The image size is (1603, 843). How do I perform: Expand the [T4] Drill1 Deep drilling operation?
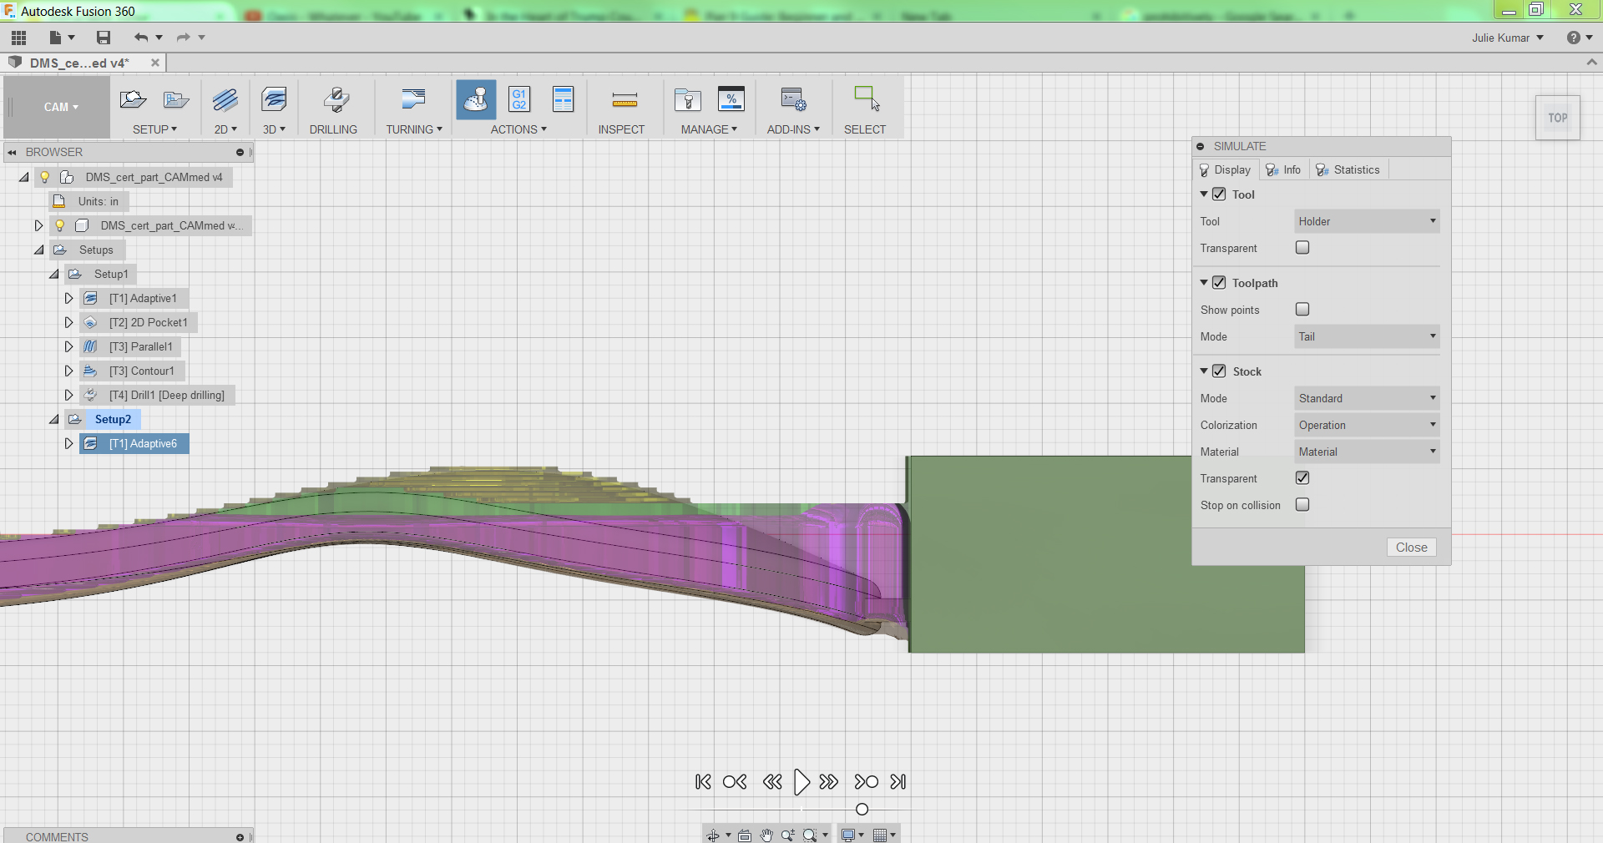click(x=69, y=395)
